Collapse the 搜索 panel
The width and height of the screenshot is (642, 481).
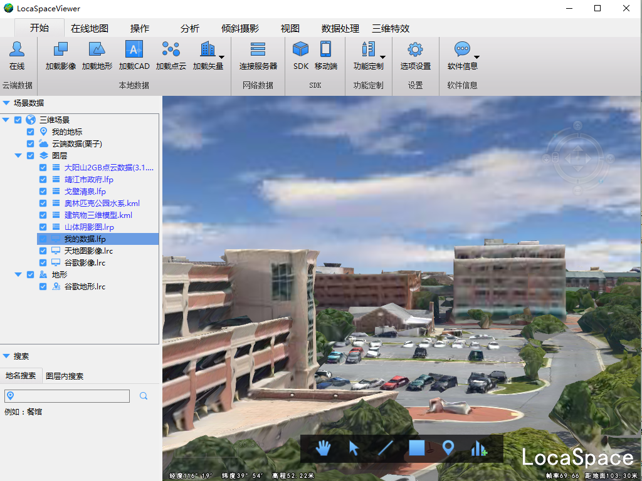click(6, 356)
